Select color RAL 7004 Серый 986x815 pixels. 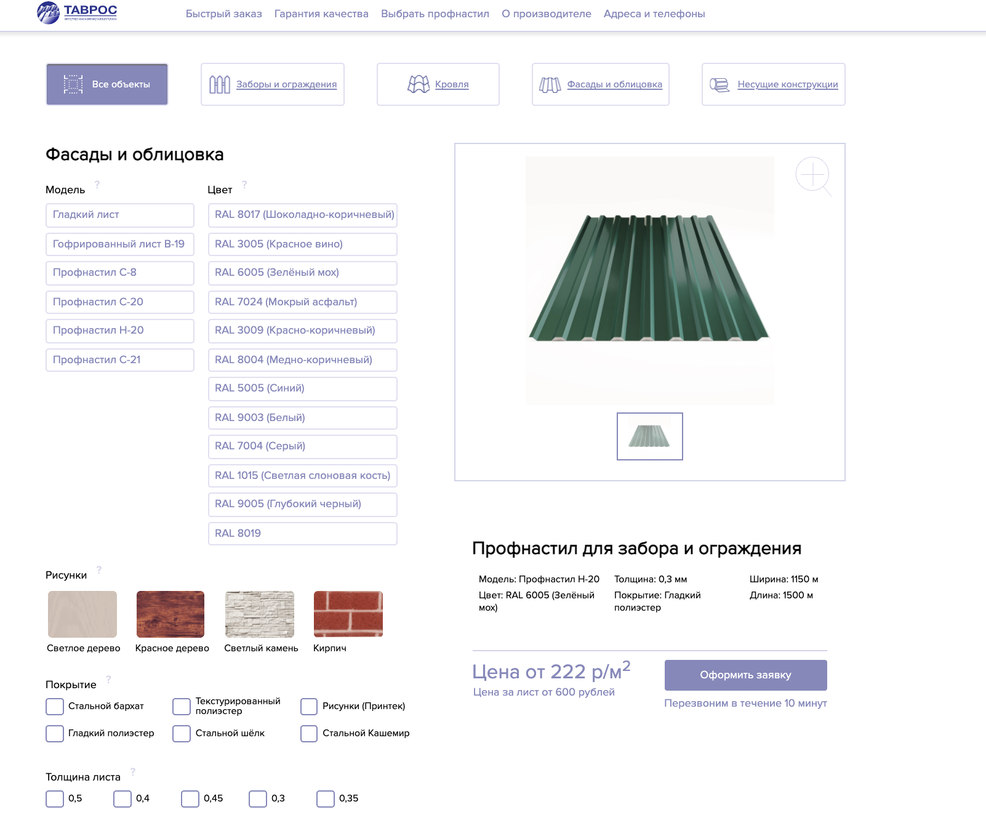point(303,446)
